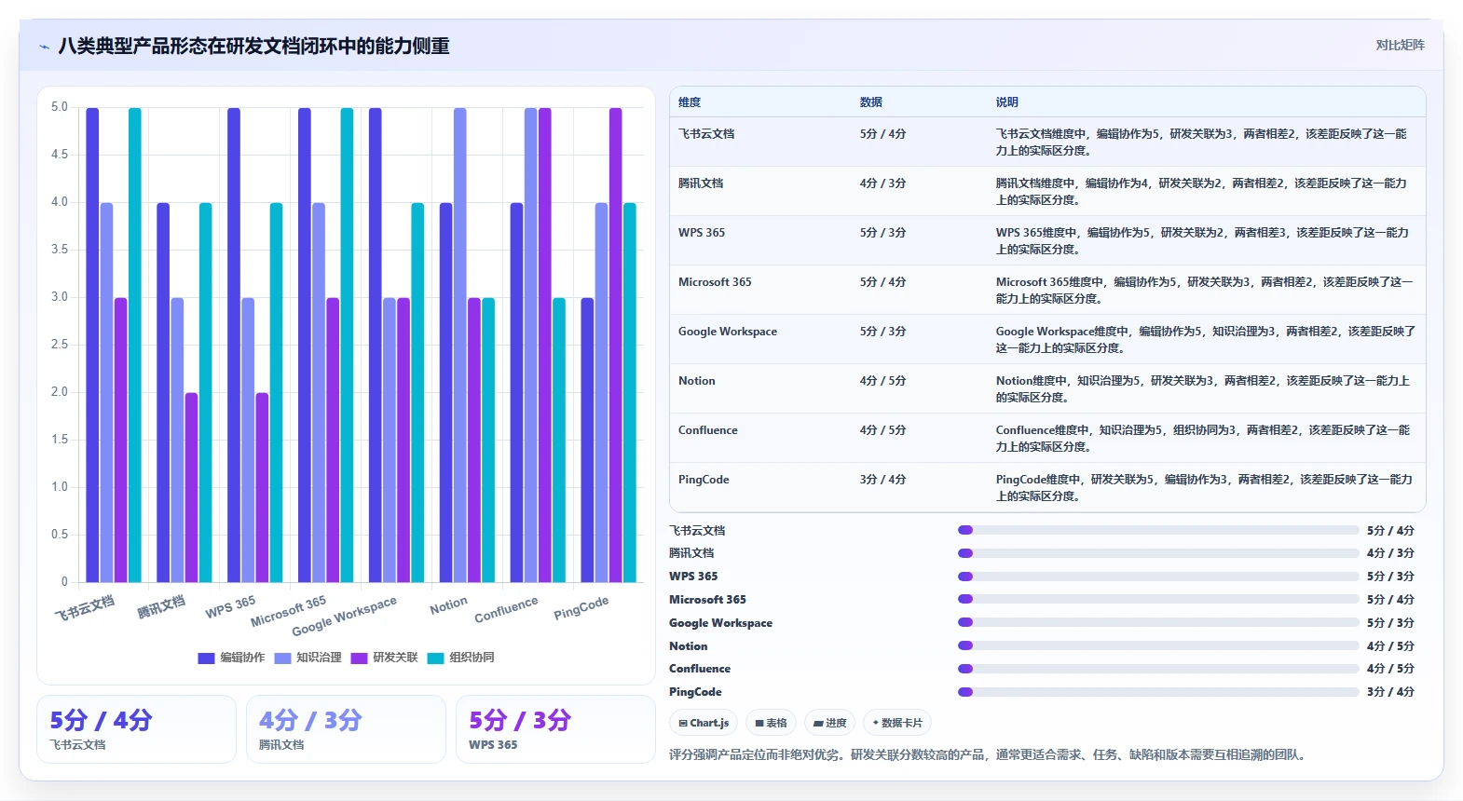Select the Google Workspace table row name

click(728, 332)
